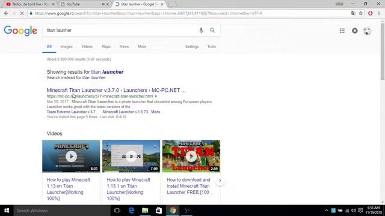Switch to Videos results
This screenshot has width=385, height=216.
click(87, 47)
